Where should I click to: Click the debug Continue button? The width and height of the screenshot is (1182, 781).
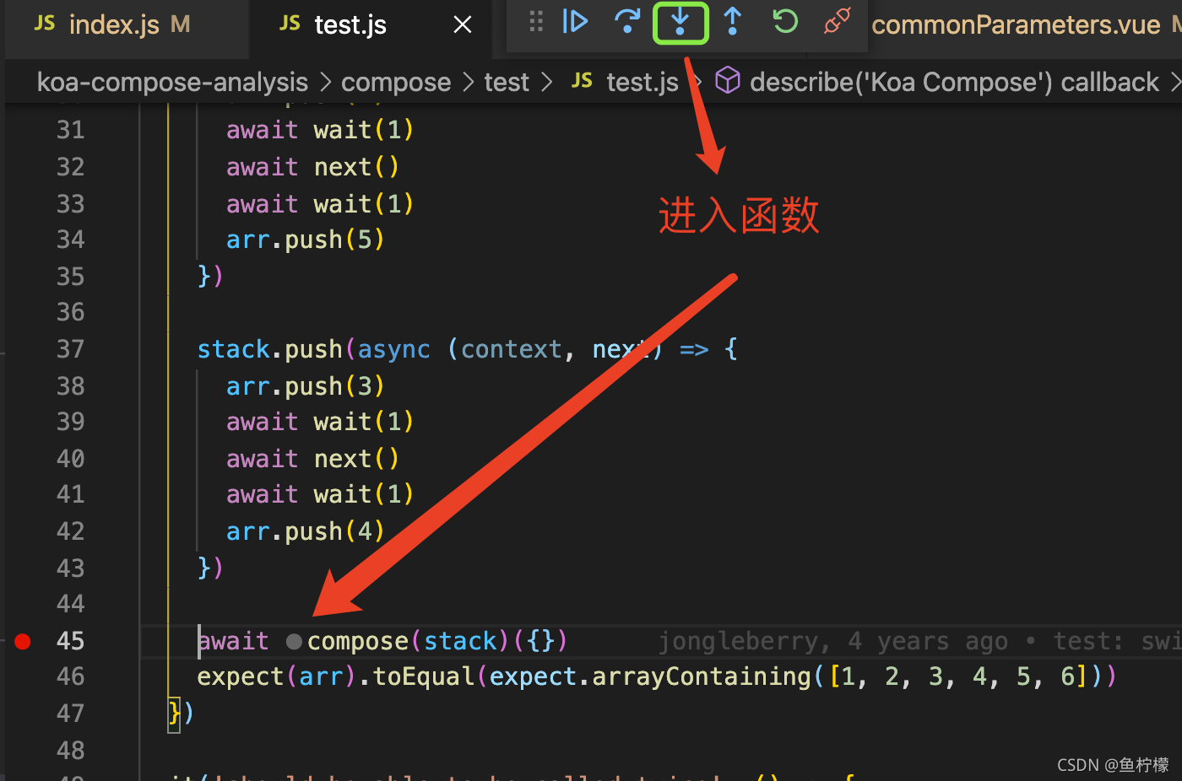[x=575, y=21]
